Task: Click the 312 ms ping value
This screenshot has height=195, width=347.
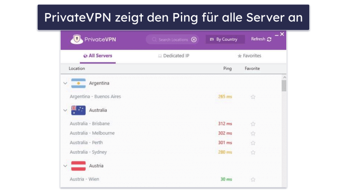Action: pos(225,124)
